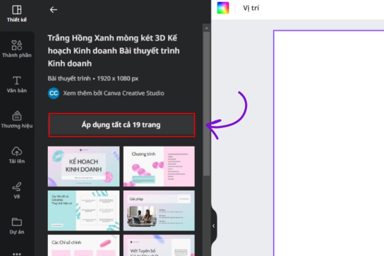Open Xem thêm bởi Canva Creative Studio link

pos(113,93)
